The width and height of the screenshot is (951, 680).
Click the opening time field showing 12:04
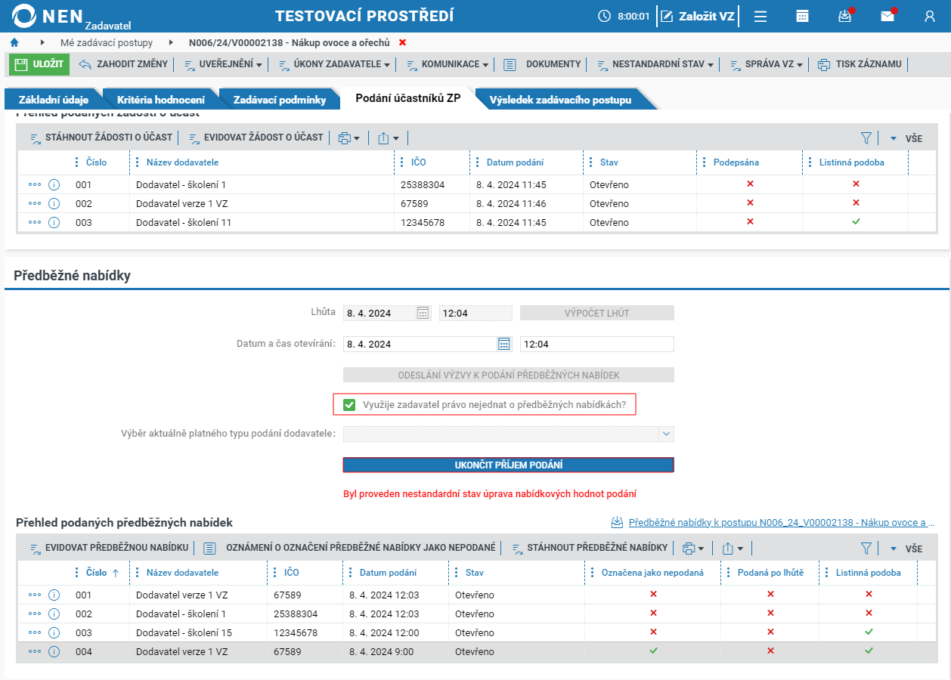pos(596,344)
